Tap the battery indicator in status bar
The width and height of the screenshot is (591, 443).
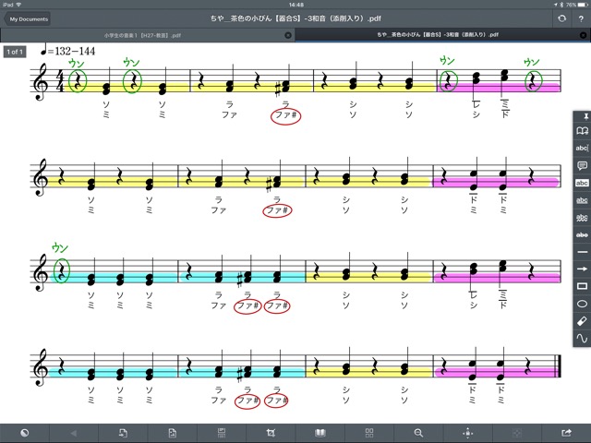coord(576,5)
